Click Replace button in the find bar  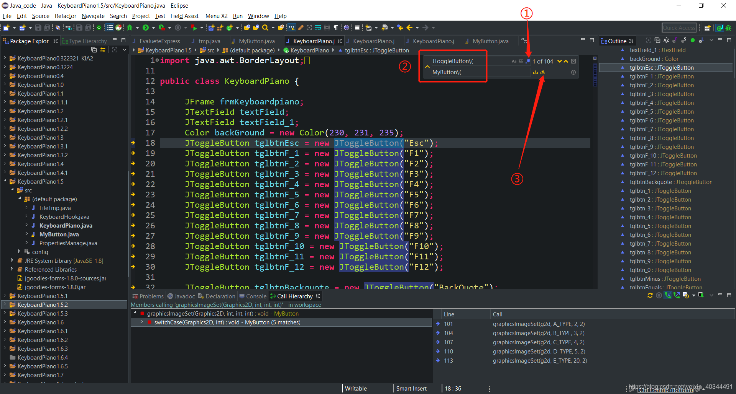click(536, 72)
